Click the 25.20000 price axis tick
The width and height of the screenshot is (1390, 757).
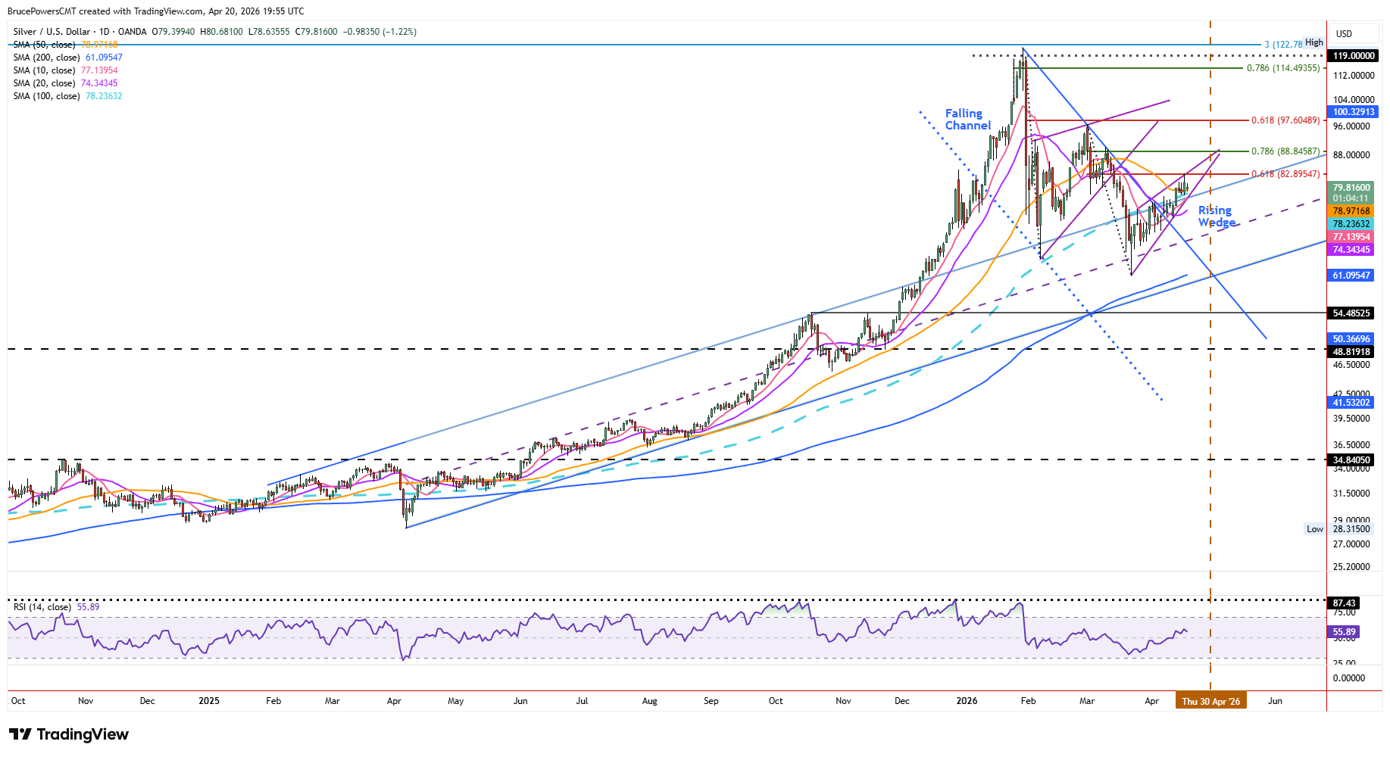pos(1351,567)
